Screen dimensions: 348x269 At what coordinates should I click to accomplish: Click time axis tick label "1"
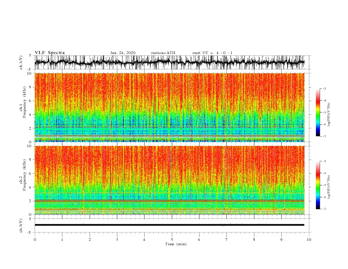(x=62, y=240)
